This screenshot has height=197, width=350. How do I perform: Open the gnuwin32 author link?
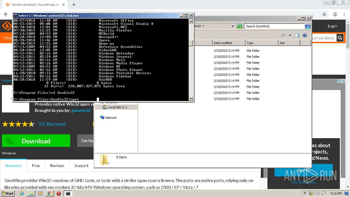(81, 111)
